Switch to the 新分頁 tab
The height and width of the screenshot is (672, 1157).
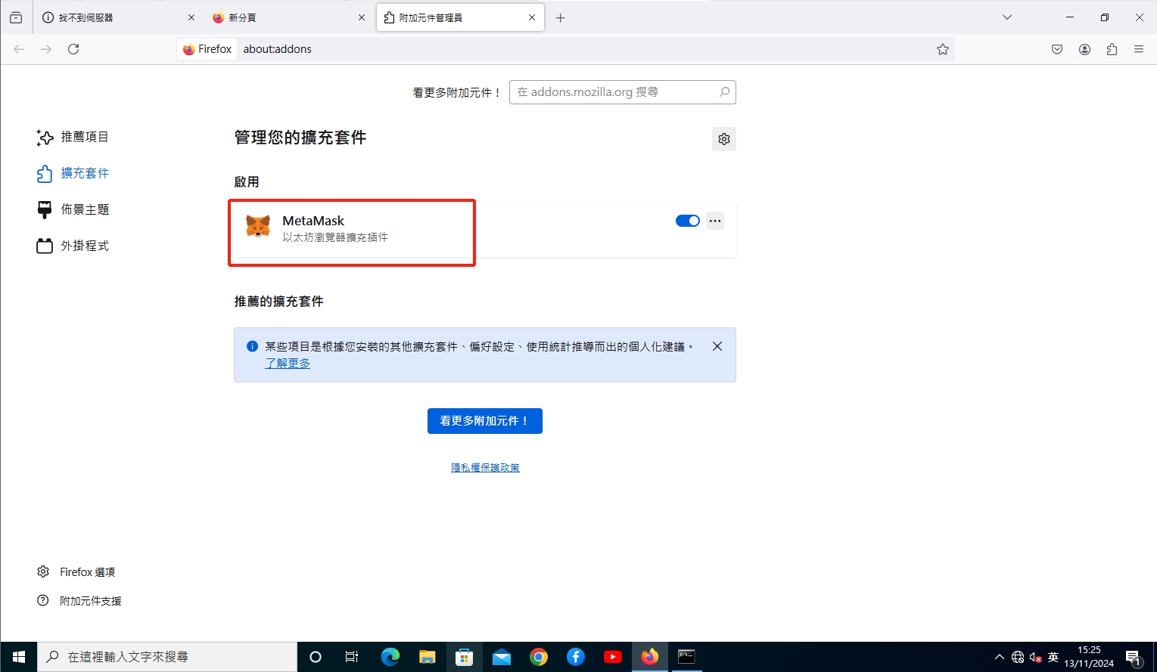click(x=288, y=17)
